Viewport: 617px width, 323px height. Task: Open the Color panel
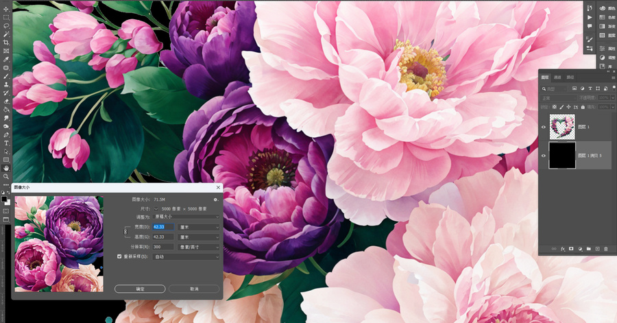pos(607,8)
